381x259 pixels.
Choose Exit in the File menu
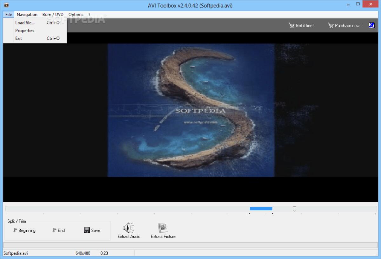(x=18, y=38)
